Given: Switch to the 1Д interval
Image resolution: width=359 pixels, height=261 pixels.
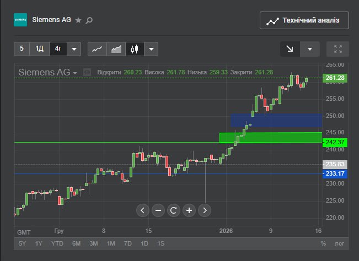Looking at the screenshot, I should (40, 49).
